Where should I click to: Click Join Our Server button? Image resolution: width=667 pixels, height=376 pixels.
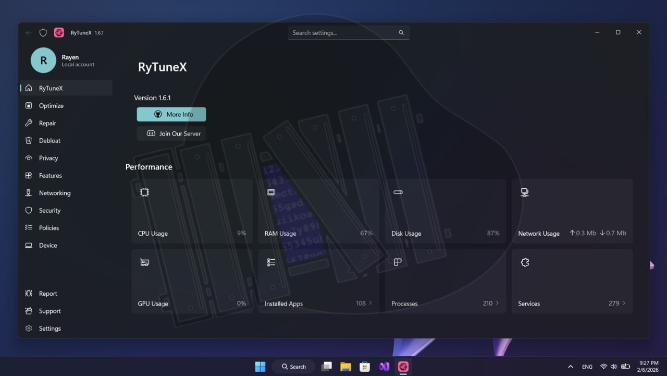[x=171, y=134]
